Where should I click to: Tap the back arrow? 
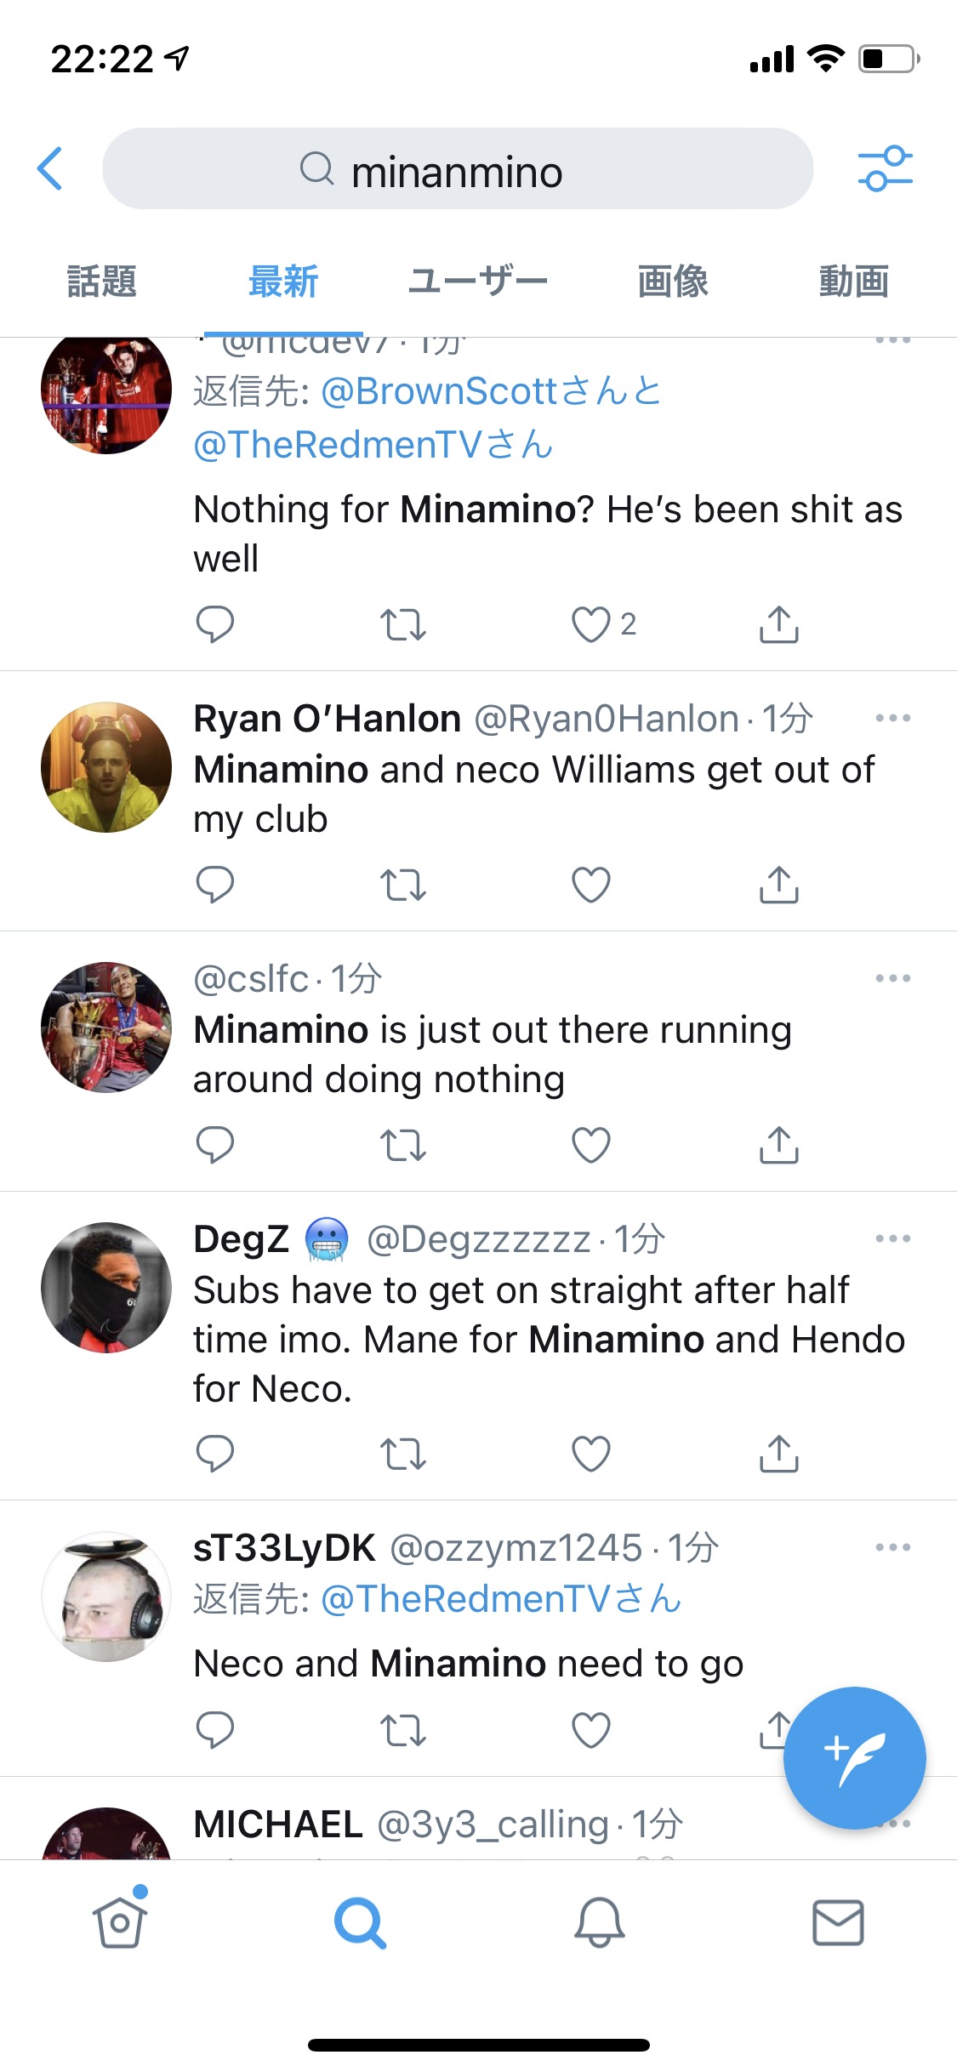point(51,168)
